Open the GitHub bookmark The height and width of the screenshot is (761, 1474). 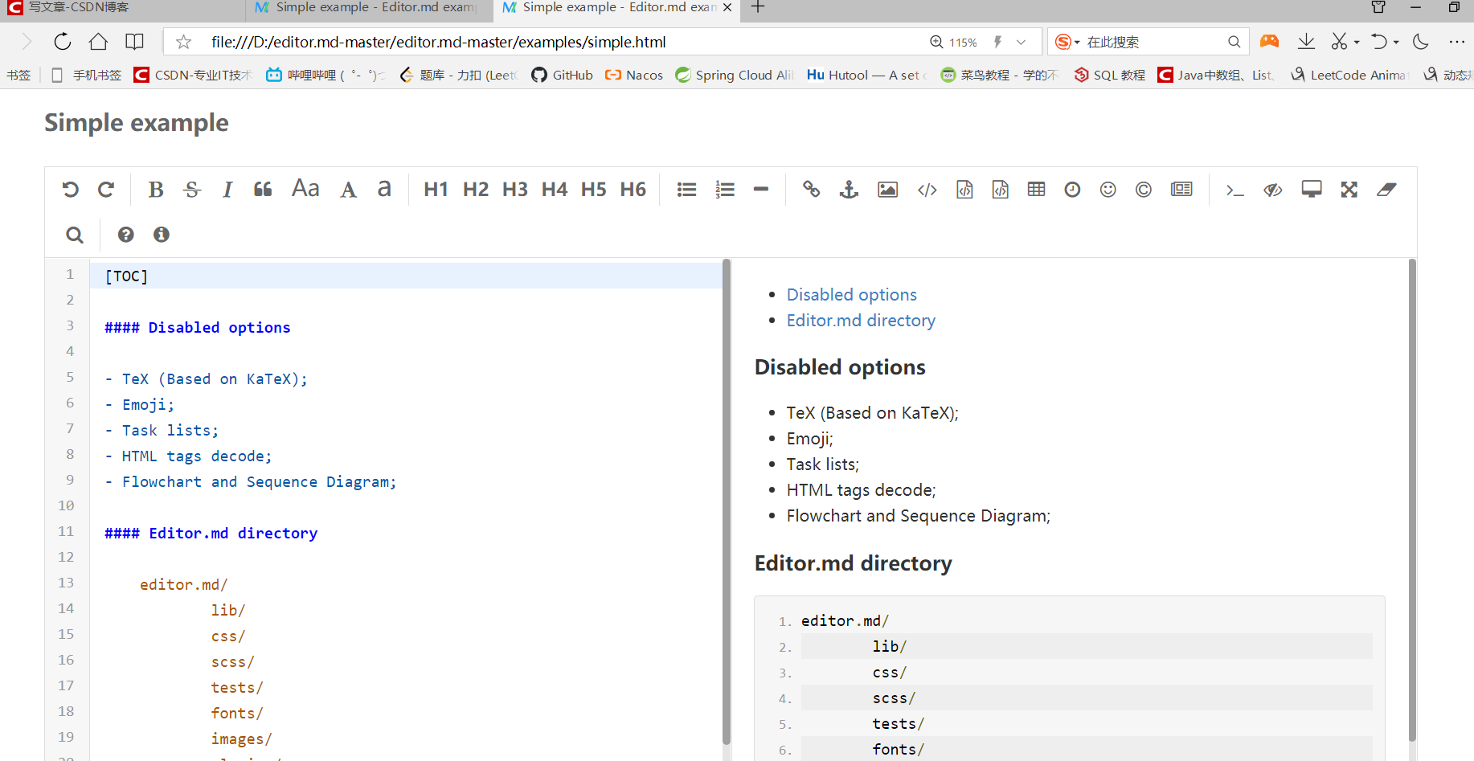pyautogui.click(x=562, y=75)
